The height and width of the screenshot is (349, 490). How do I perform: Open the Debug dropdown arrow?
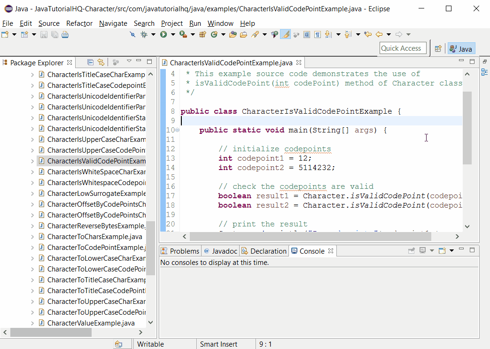pos(153,34)
